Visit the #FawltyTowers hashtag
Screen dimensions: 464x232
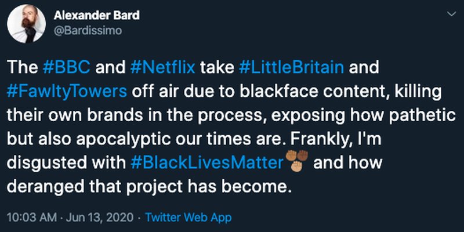[67, 92]
